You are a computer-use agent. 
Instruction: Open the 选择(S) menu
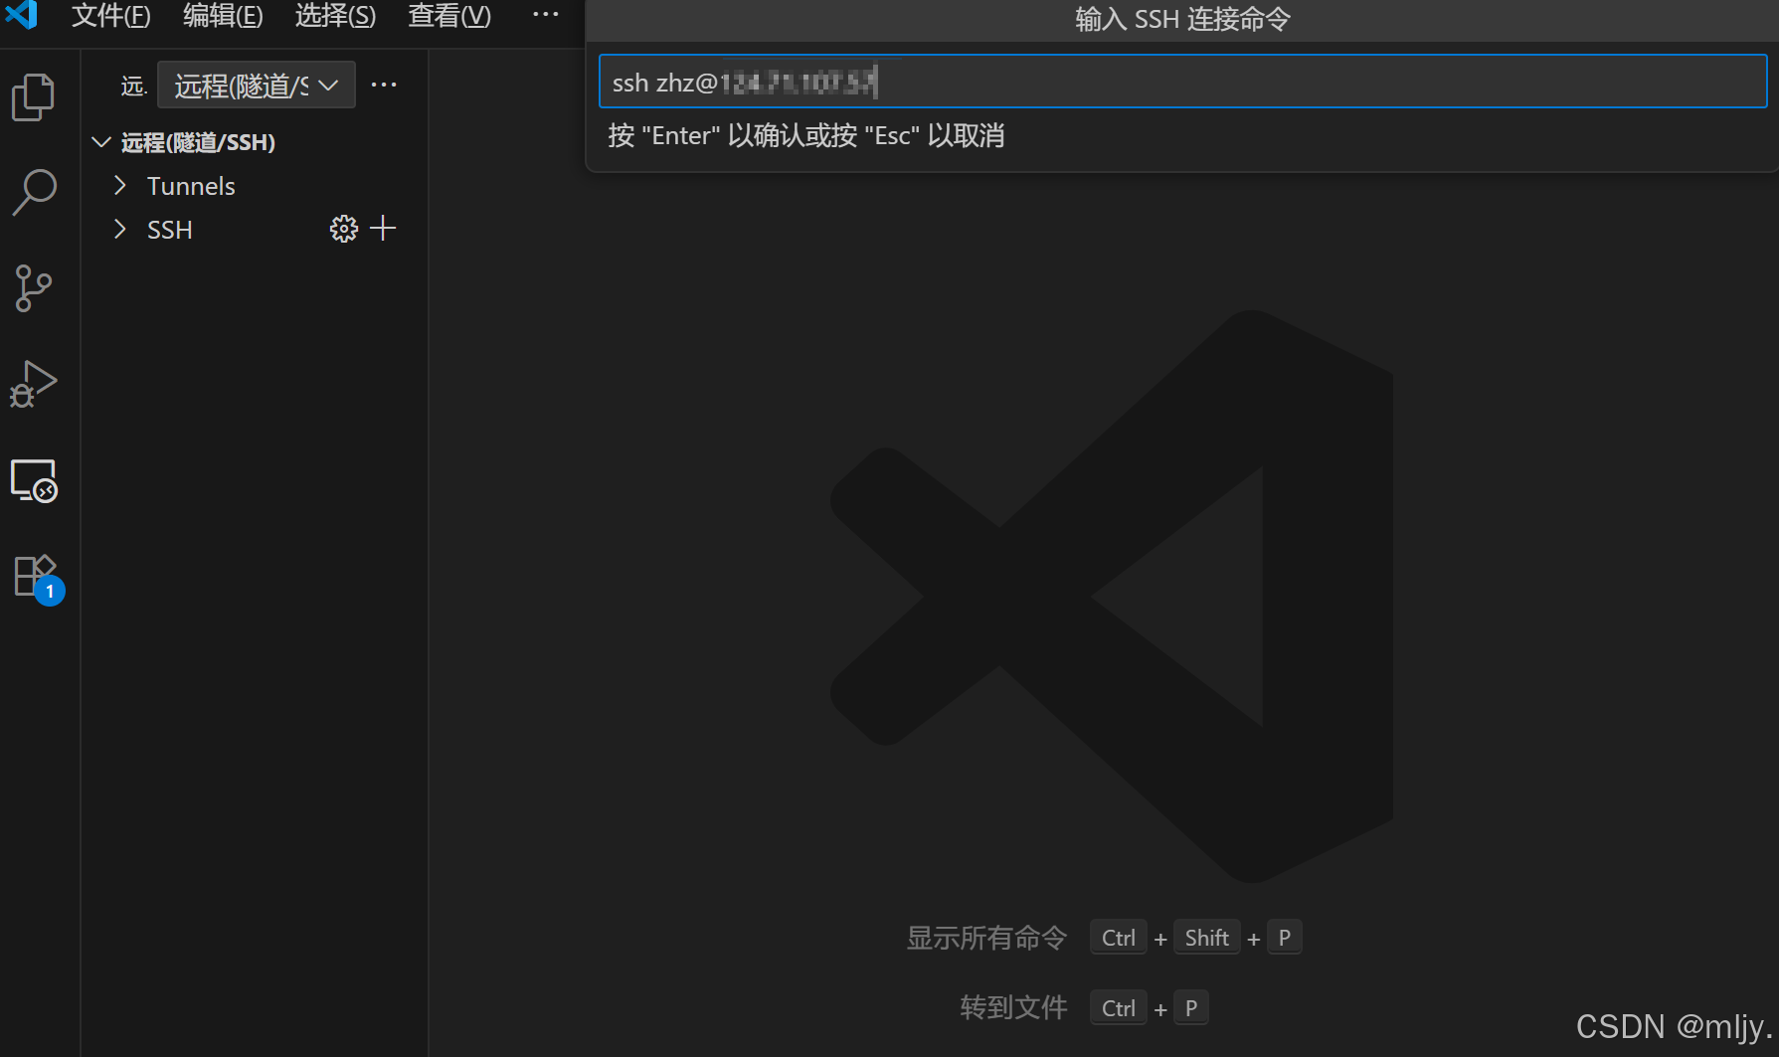click(x=335, y=16)
